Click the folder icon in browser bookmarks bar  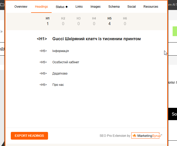point(2,5)
